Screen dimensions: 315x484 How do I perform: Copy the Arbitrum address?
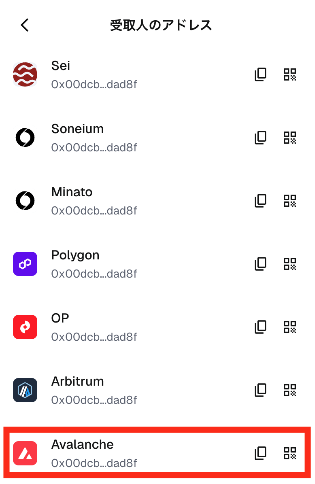point(260,390)
